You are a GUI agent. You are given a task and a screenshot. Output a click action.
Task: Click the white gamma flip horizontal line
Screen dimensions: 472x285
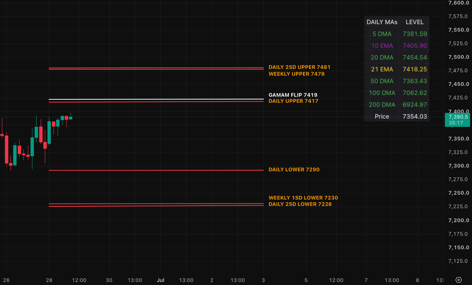(x=156, y=99)
